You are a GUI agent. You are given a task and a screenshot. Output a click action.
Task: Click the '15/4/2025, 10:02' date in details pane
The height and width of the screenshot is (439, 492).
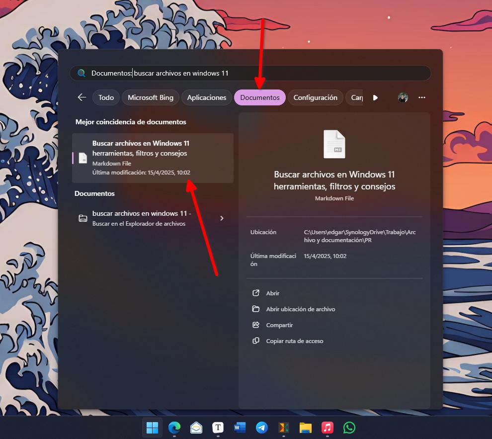coord(325,256)
